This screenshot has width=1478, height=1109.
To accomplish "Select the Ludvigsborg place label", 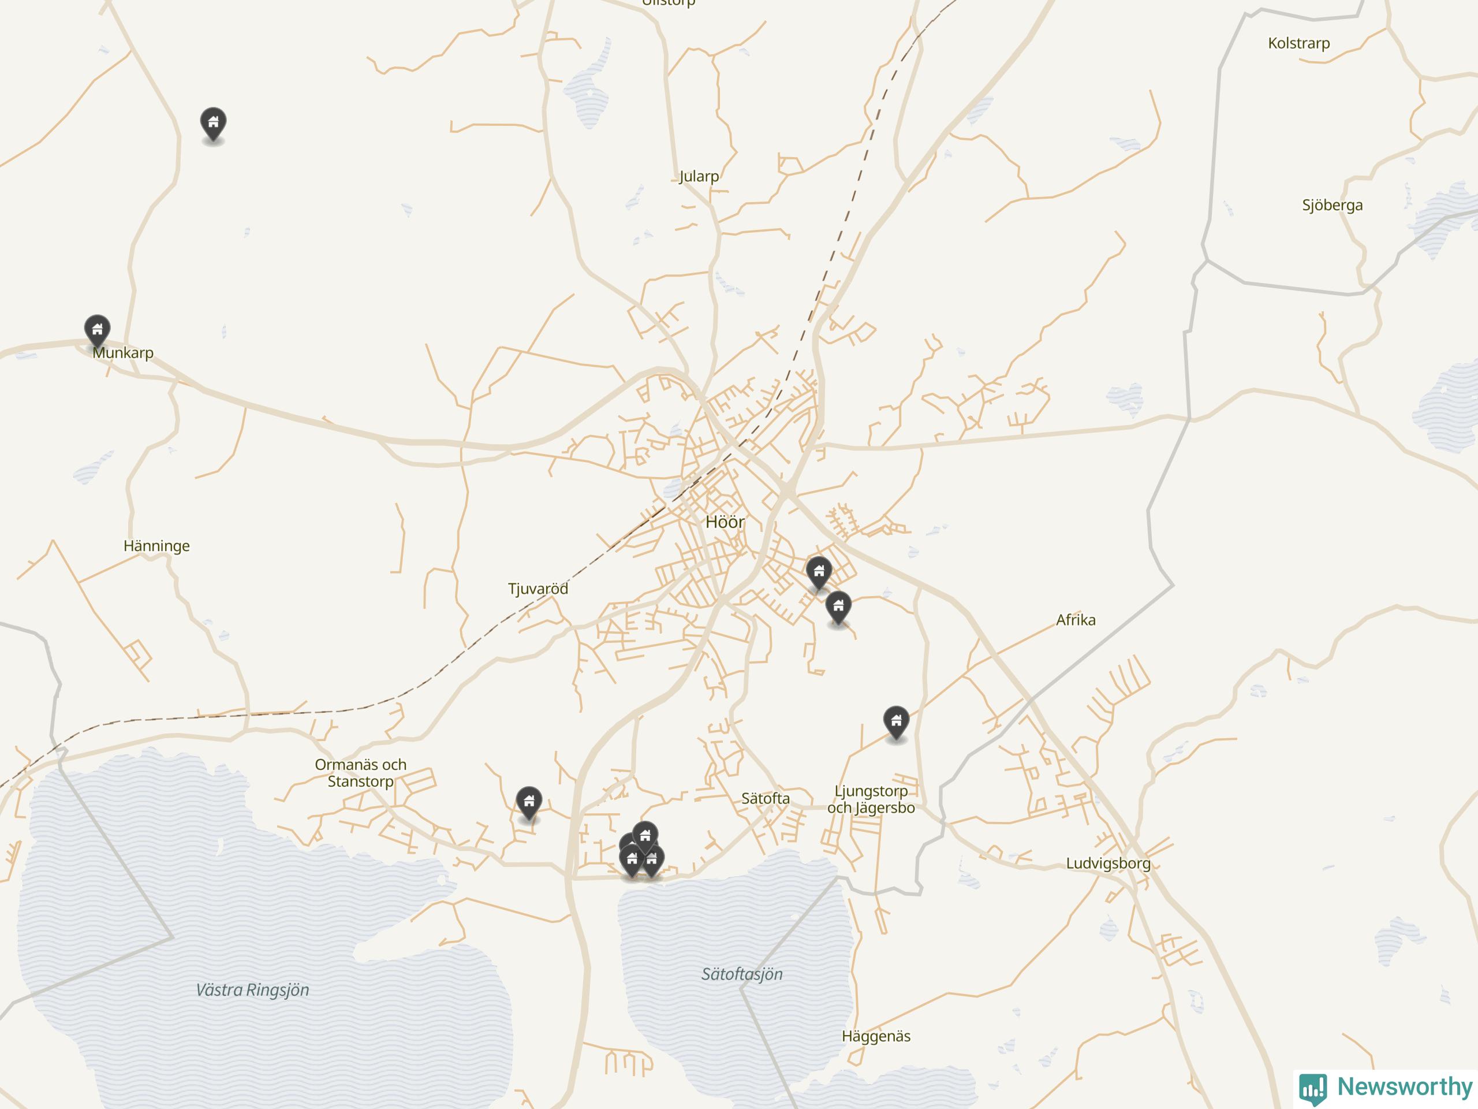I will 1108,863.
